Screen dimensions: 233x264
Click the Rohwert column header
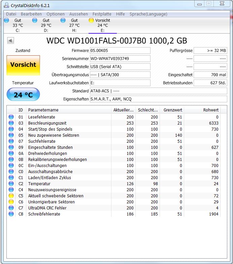(202, 110)
